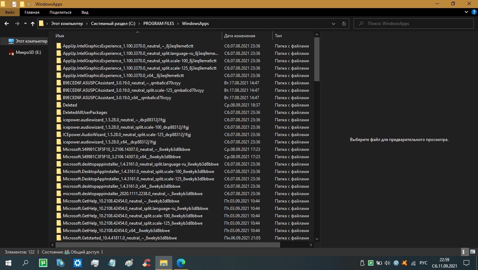
Task: Select B9ECED6F.ASUSPCAssistant_3.0.19.0_x64 folder name
Action: tap(117, 98)
